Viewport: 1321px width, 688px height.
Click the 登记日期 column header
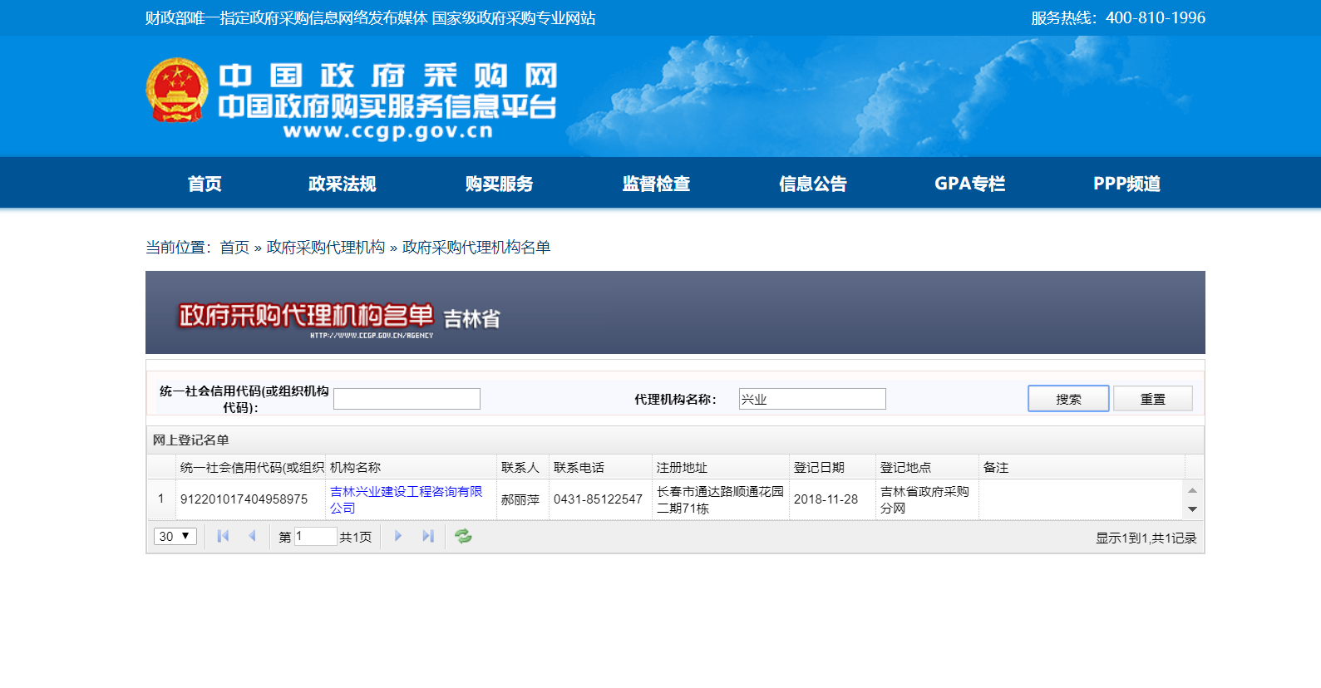[832, 467]
